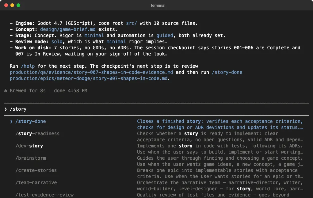Pick the /dev-story command suggestion
This screenshot has height=198, width=313.
(29, 146)
